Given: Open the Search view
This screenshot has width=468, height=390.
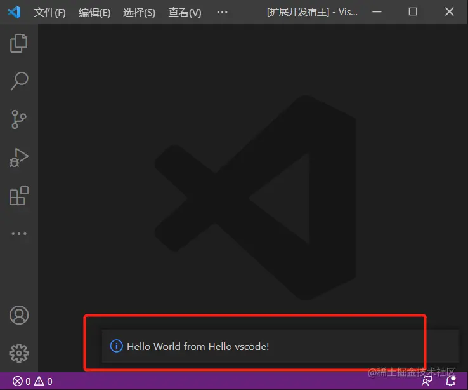Looking at the screenshot, I should point(19,81).
